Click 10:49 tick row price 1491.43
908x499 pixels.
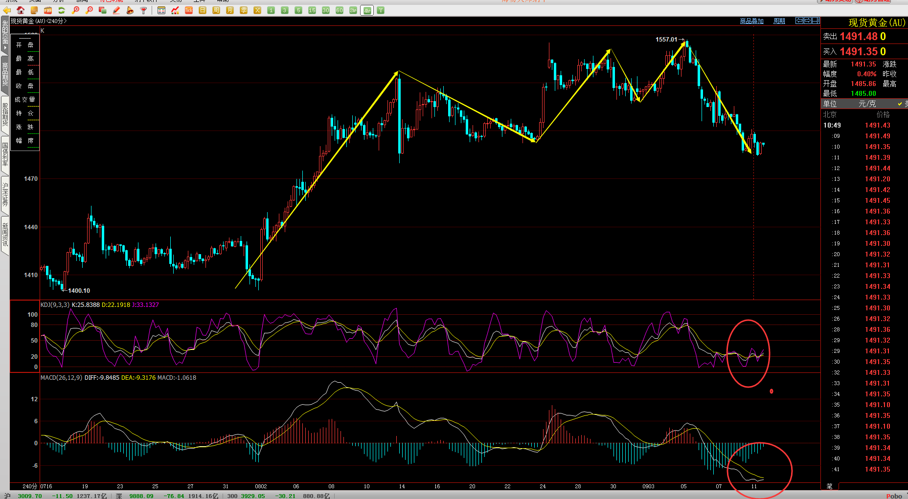tap(878, 125)
